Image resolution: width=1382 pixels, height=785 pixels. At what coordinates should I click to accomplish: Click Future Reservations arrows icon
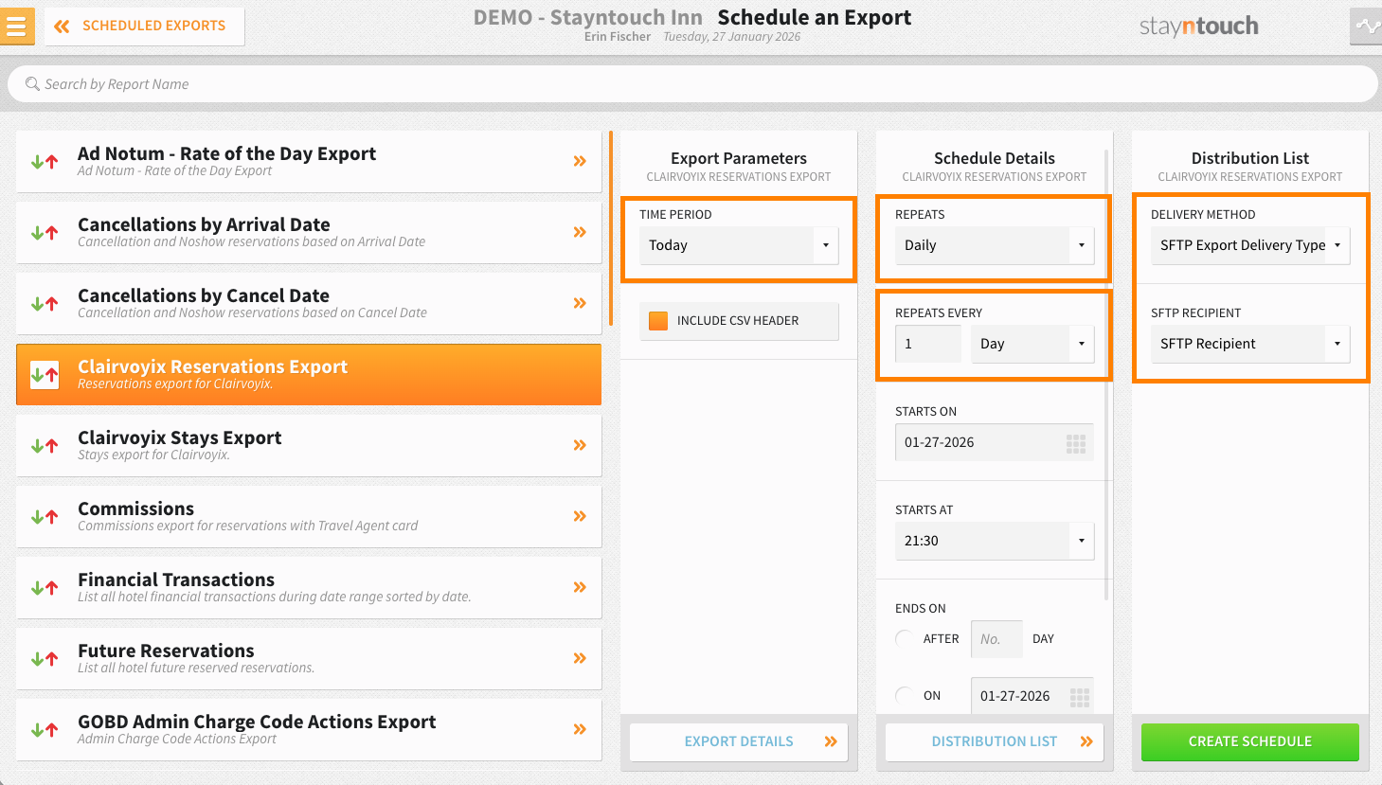click(x=45, y=659)
